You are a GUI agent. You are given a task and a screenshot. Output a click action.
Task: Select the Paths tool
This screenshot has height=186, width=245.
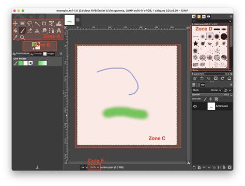(x=51, y=30)
